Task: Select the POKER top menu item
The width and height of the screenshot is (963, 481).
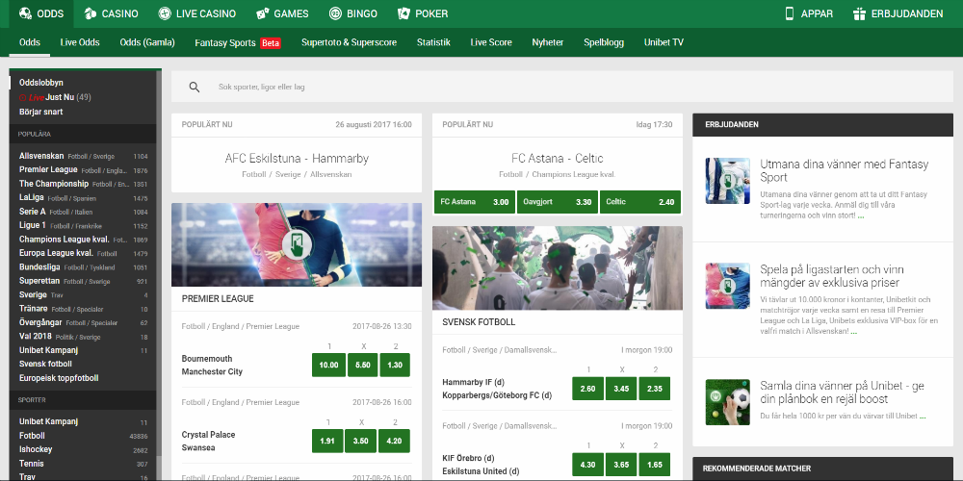Action: click(423, 13)
